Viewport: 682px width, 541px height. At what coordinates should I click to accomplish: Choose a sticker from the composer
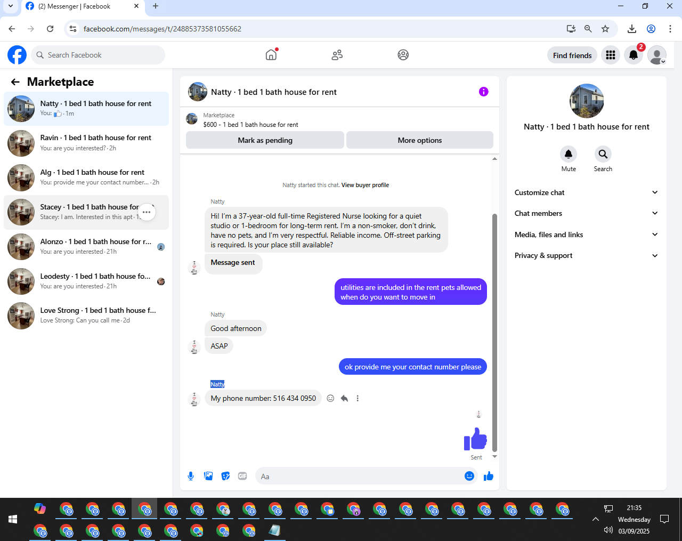(226, 476)
